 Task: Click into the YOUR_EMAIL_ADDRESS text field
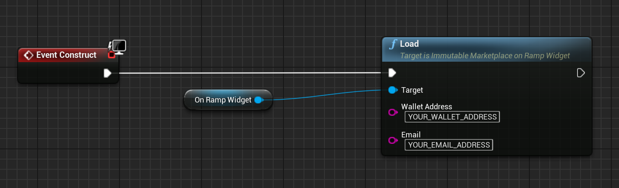tap(449, 145)
